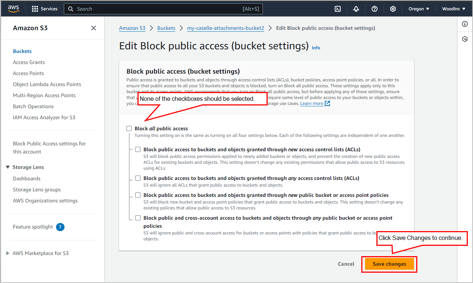
Task: Open Block Public Access settings for this account
Action: pos(49,148)
